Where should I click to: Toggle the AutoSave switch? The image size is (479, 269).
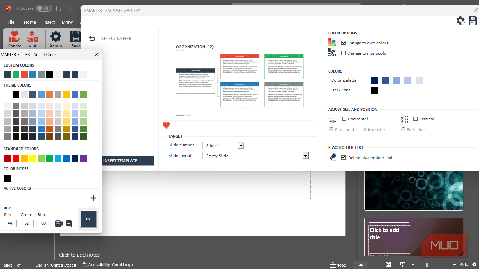[44, 8]
